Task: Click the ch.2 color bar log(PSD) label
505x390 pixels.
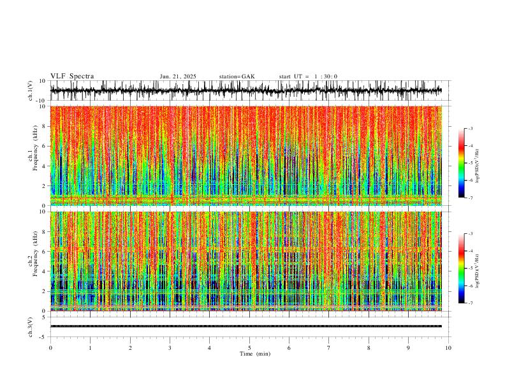Action: click(478, 271)
